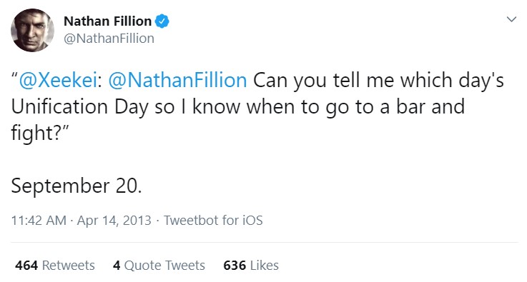Click the horizontal divider above the tweet stats

[264, 243]
